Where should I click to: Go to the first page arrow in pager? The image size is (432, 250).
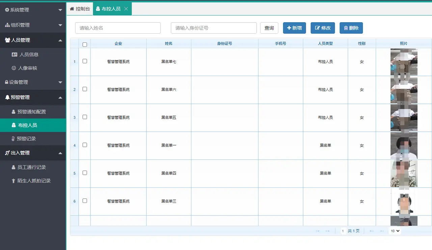point(318,231)
